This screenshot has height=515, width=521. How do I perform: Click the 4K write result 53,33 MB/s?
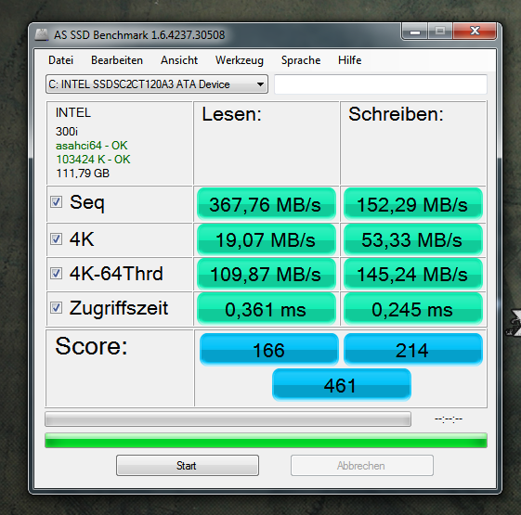[x=413, y=239]
